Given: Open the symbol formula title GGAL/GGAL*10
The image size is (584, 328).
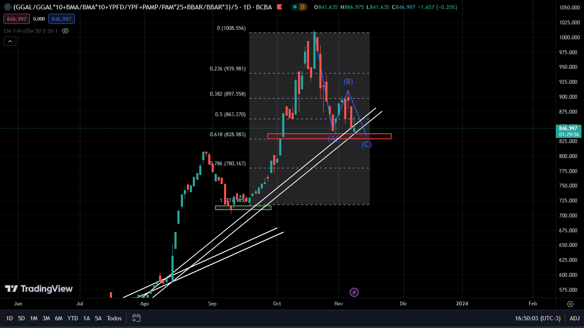Looking at the screenshot, I should [x=142, y=7].
